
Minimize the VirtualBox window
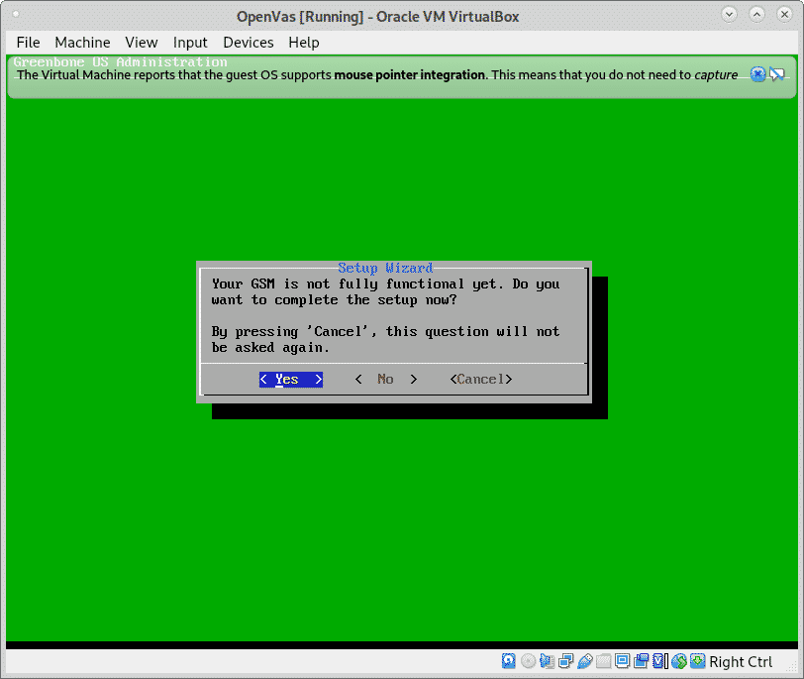click(729, 14)
